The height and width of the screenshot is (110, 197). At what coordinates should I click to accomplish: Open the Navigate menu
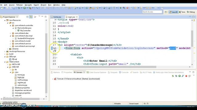click(28, 5)
